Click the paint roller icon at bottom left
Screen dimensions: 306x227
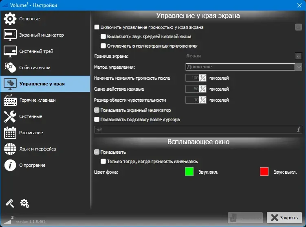click(x=10, y=203)
